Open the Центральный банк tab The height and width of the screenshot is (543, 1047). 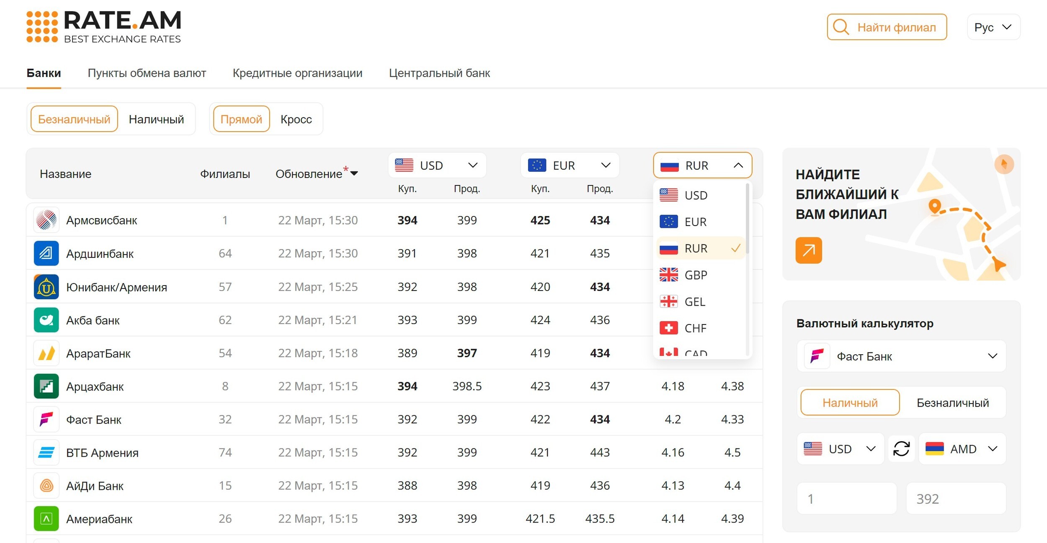(439, 73)
